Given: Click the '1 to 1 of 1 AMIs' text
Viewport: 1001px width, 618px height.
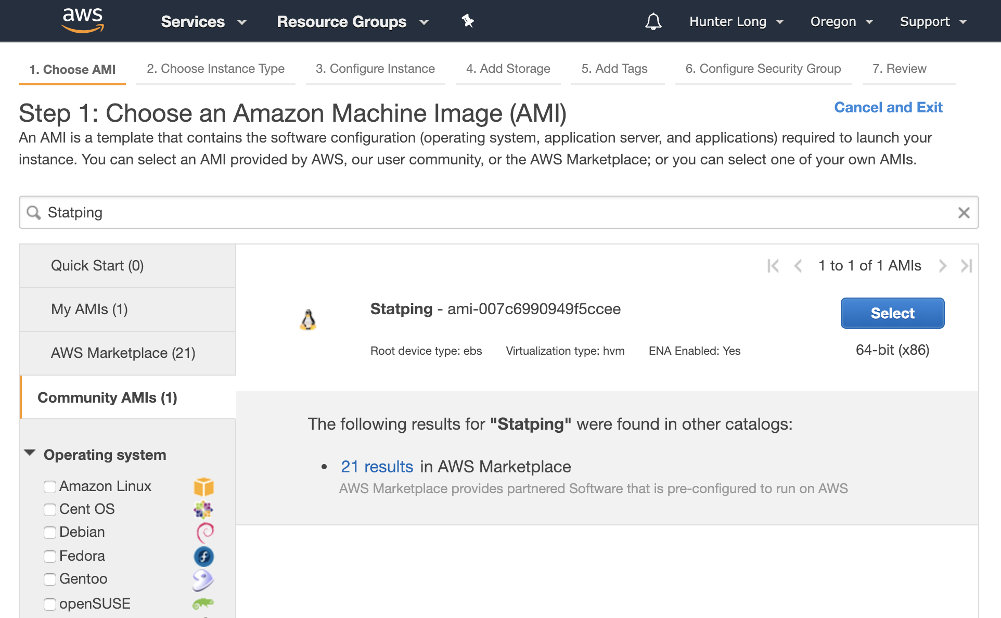Looking at the screenshot, I should (x=869, y=266).
